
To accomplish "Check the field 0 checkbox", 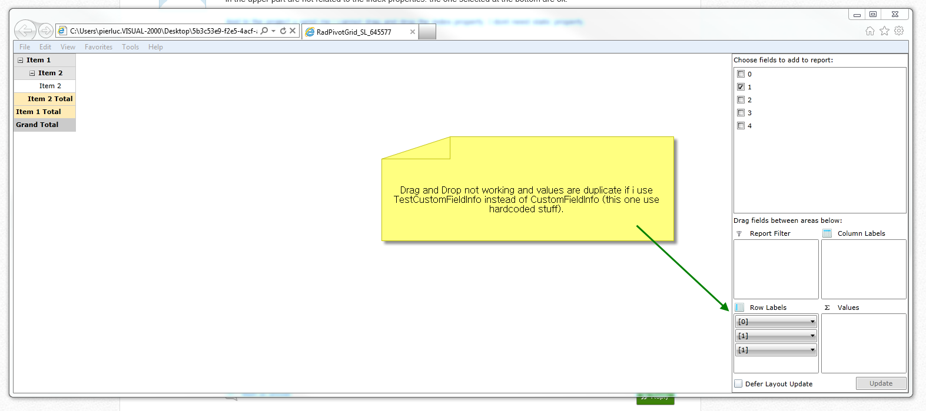I will point(741,74).
